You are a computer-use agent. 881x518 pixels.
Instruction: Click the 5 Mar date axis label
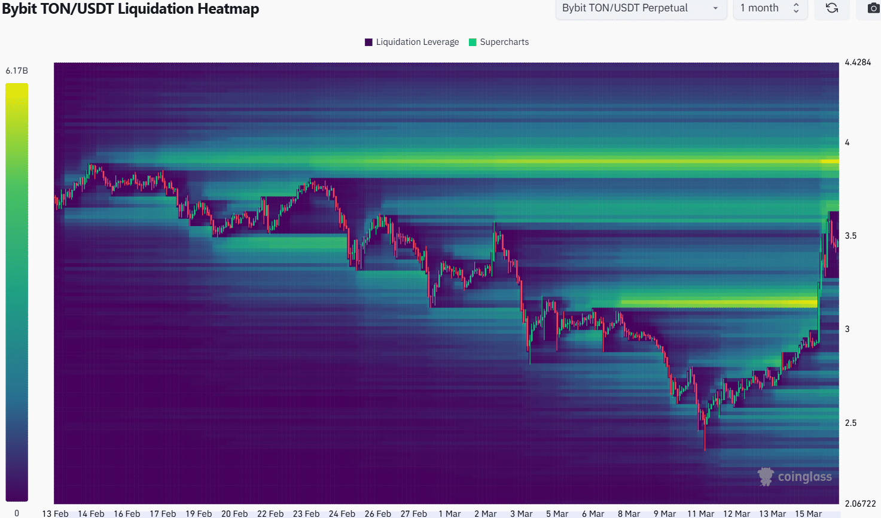click(x=557, y=513)
